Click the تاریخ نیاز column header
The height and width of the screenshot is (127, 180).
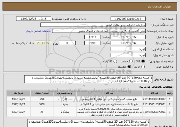coord(18,93)
